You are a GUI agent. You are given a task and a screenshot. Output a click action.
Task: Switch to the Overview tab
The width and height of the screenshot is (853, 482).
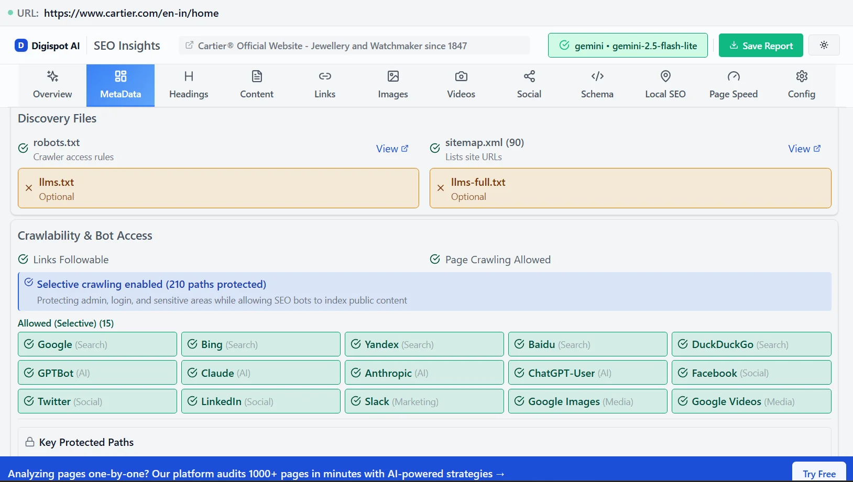click(52, 85)
